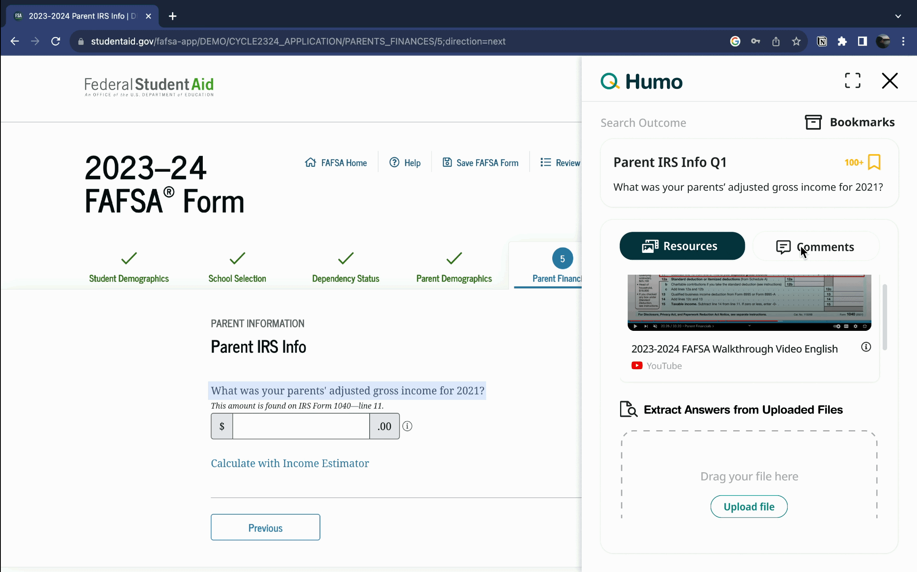
Task: Select the Parent Demographics step
Action: tap(454, 267)
